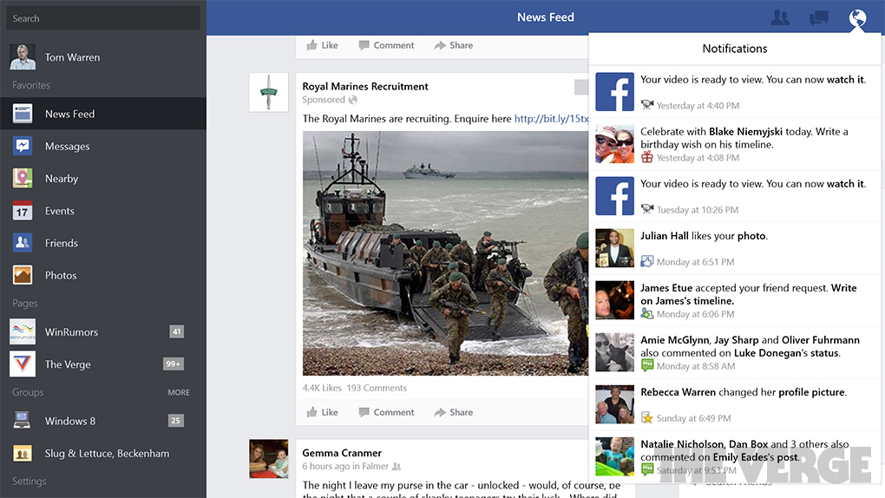Click Slug & Lettuce group icon
Screen dimensions: 885x498
pos(23,453)
